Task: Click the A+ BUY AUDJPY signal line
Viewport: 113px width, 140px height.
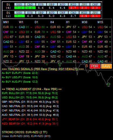Action: click(20, 82)
